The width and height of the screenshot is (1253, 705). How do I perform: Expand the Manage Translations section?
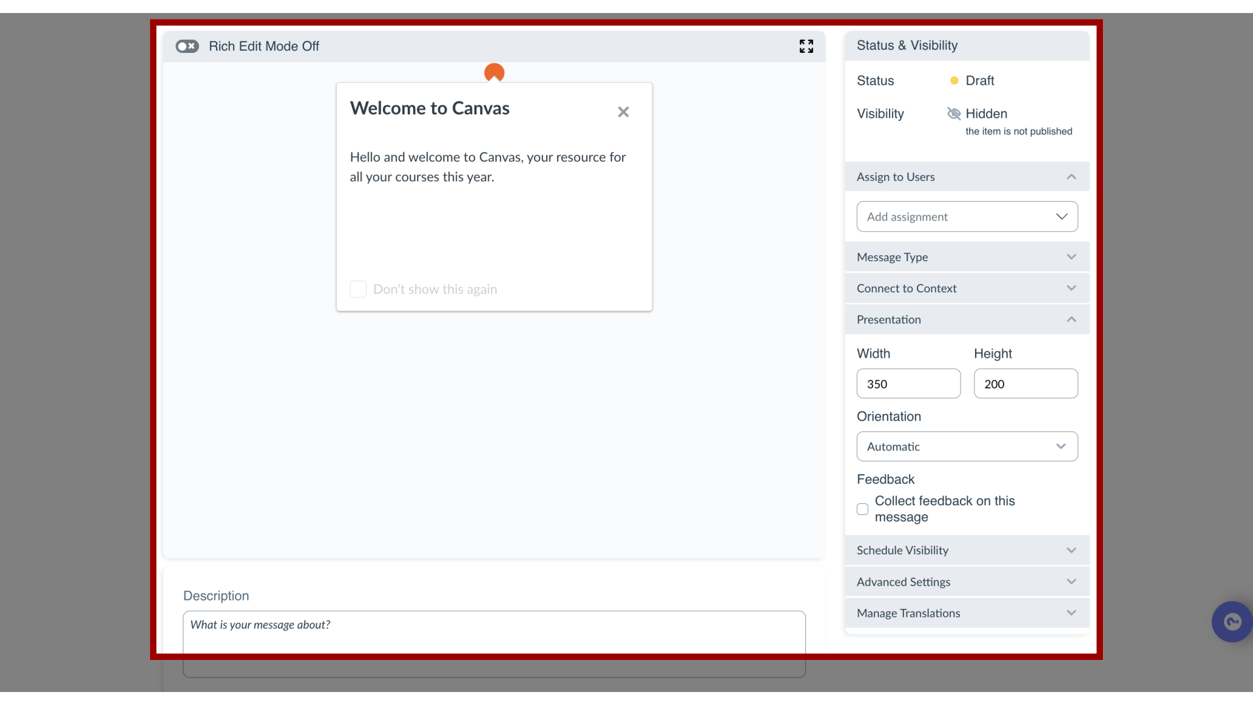(967, 613)
